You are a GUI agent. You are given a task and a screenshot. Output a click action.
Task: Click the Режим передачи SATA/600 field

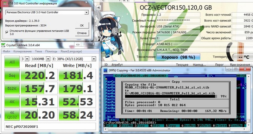point(178,32)
